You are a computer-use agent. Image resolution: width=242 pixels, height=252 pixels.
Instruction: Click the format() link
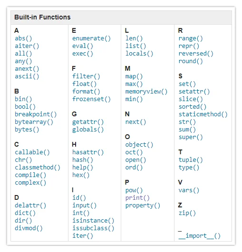[x=86, y=92]
